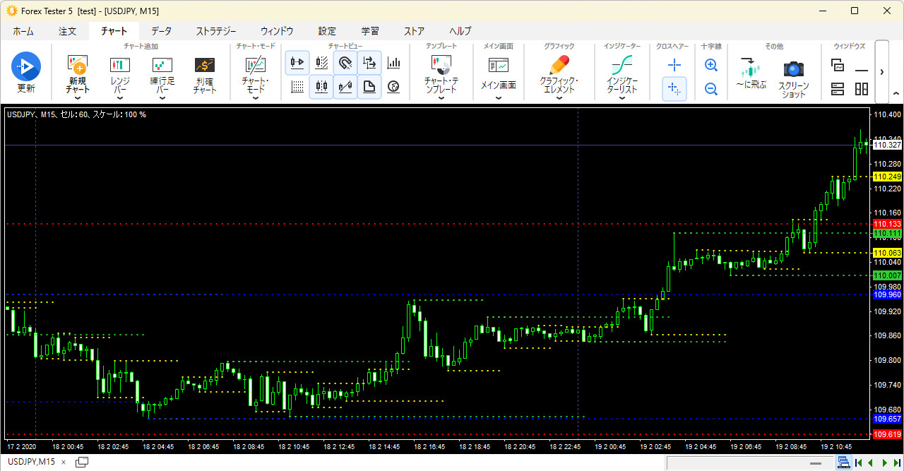The height and width of the screenshot is (471, 904).
Task: Click the 利確チャート icon
Action: pyautogui.click(x=205, y=76)
